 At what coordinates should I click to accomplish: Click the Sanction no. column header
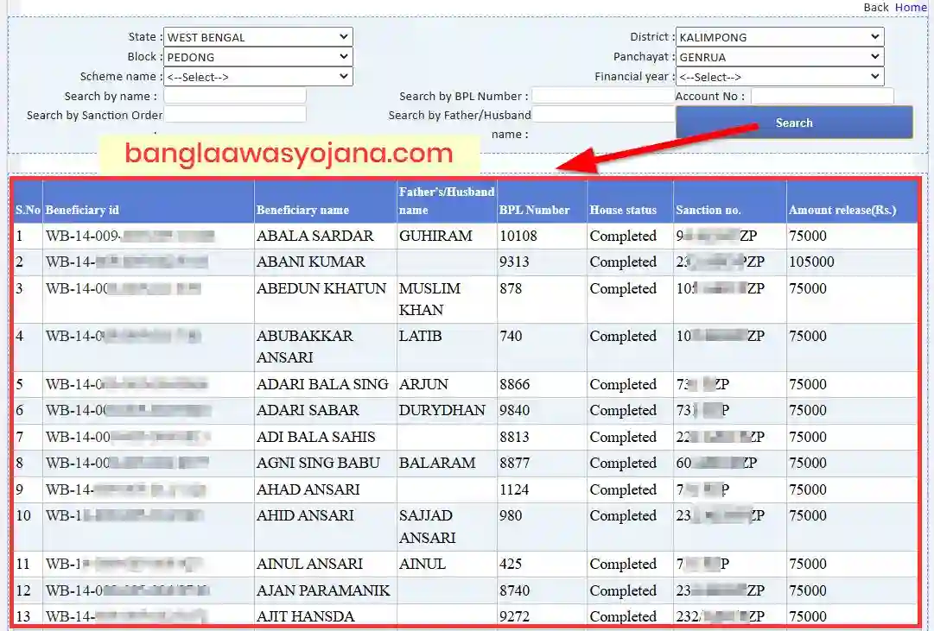click(708, 210)
